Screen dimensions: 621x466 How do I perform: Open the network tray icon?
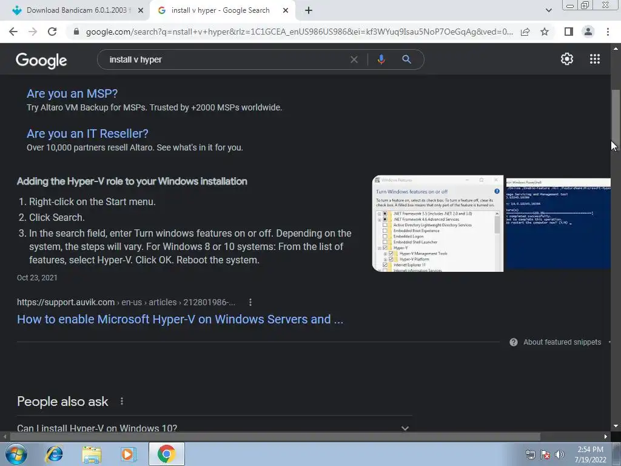pyautogui.click(x=531, y=455)
